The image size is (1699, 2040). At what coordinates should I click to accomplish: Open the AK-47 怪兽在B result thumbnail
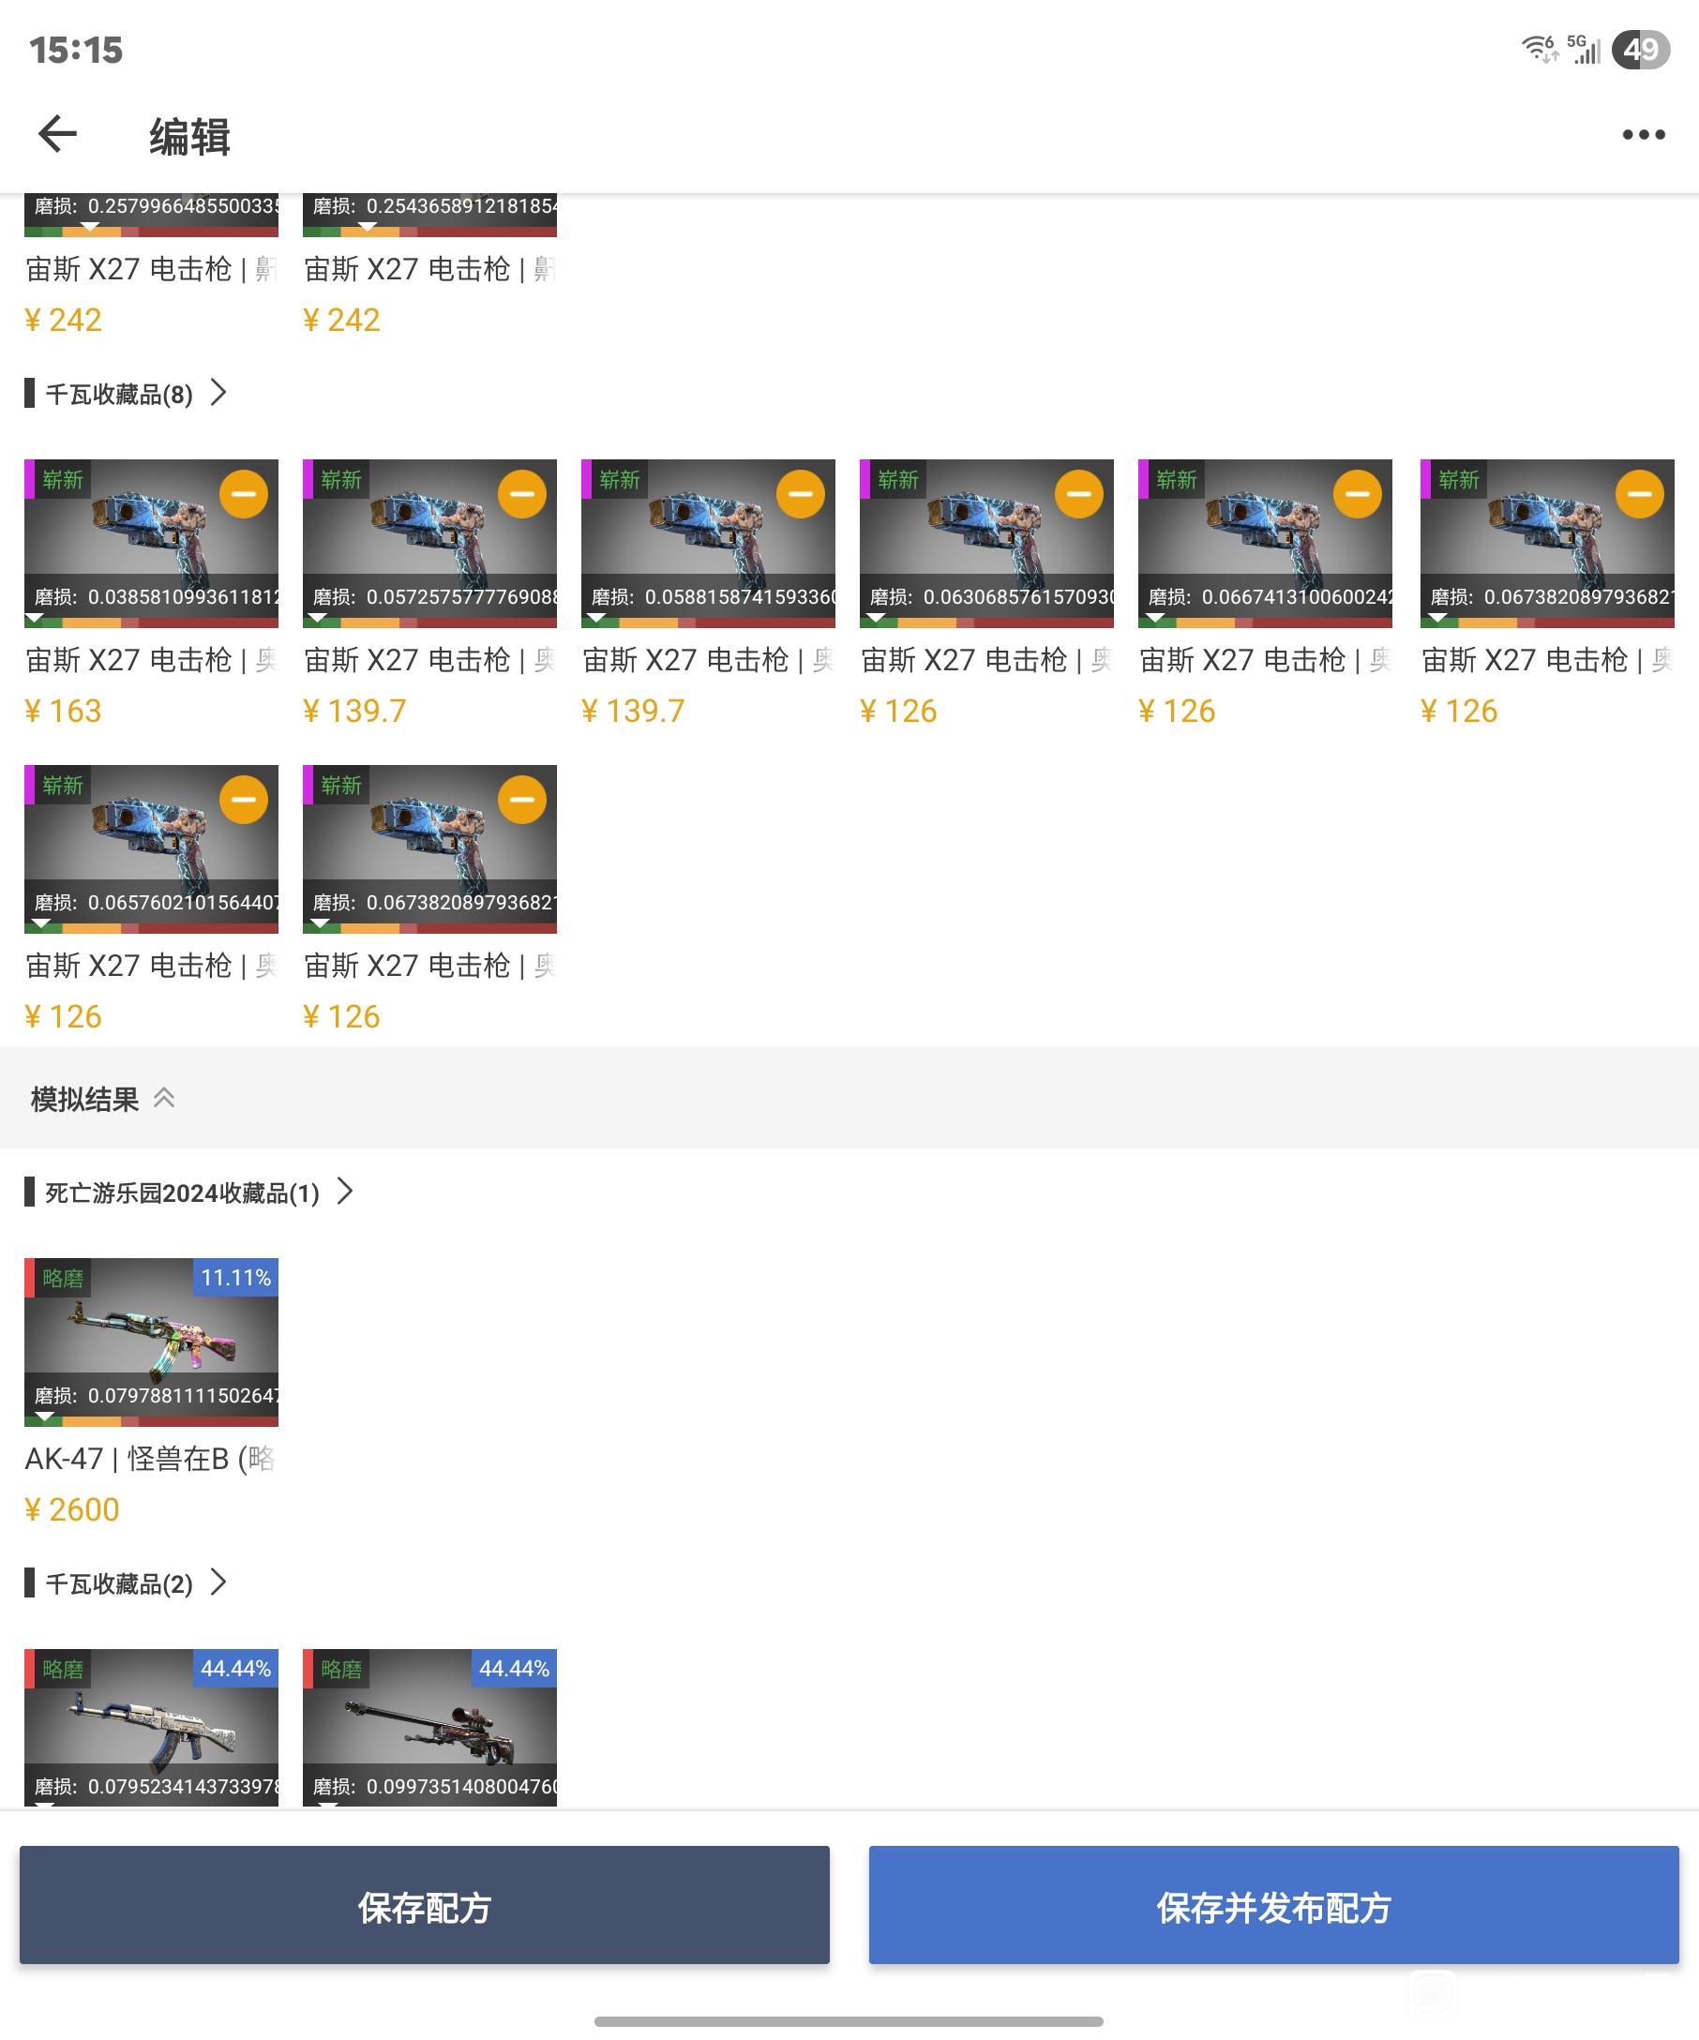coord(152,1342)
